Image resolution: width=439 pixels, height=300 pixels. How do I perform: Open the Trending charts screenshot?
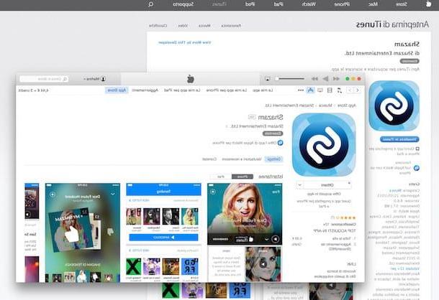pos(163,233)
